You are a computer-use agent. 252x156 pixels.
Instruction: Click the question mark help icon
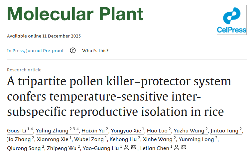tap(73, 50)
